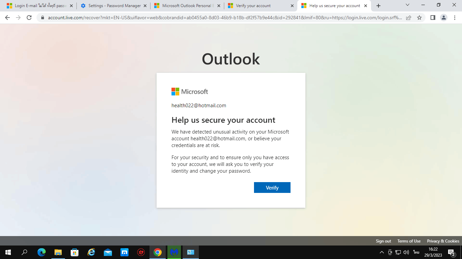
Task: Open a new browser tab
Action: point(378,6)
